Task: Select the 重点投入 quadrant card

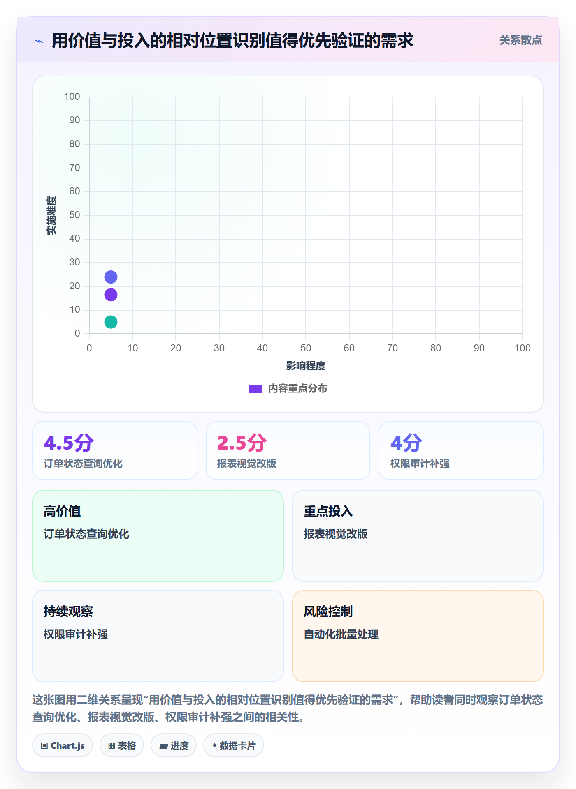Action: (x=418, y=536)
